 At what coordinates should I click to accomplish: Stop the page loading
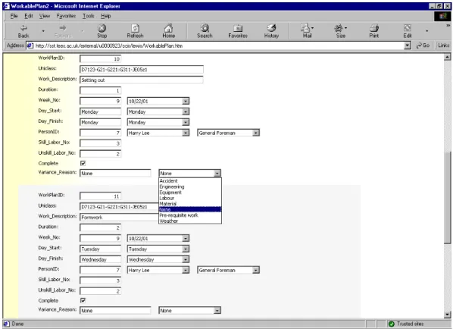point(102,31)
